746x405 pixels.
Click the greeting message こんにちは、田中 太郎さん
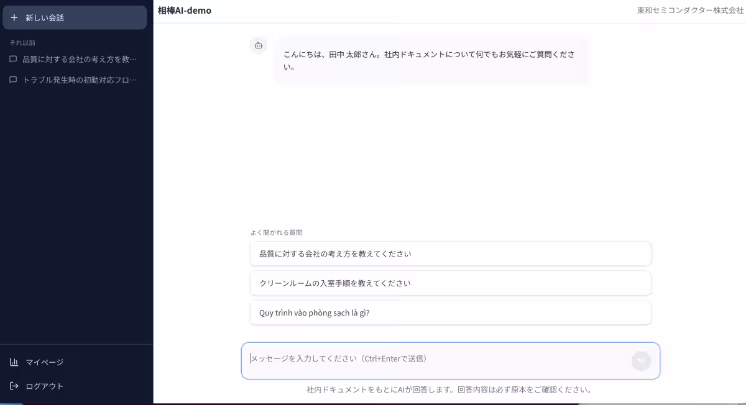click(x=431, y=60)
